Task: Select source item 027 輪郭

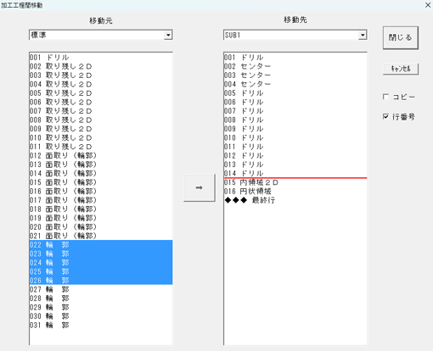Action: pos(101,289)
